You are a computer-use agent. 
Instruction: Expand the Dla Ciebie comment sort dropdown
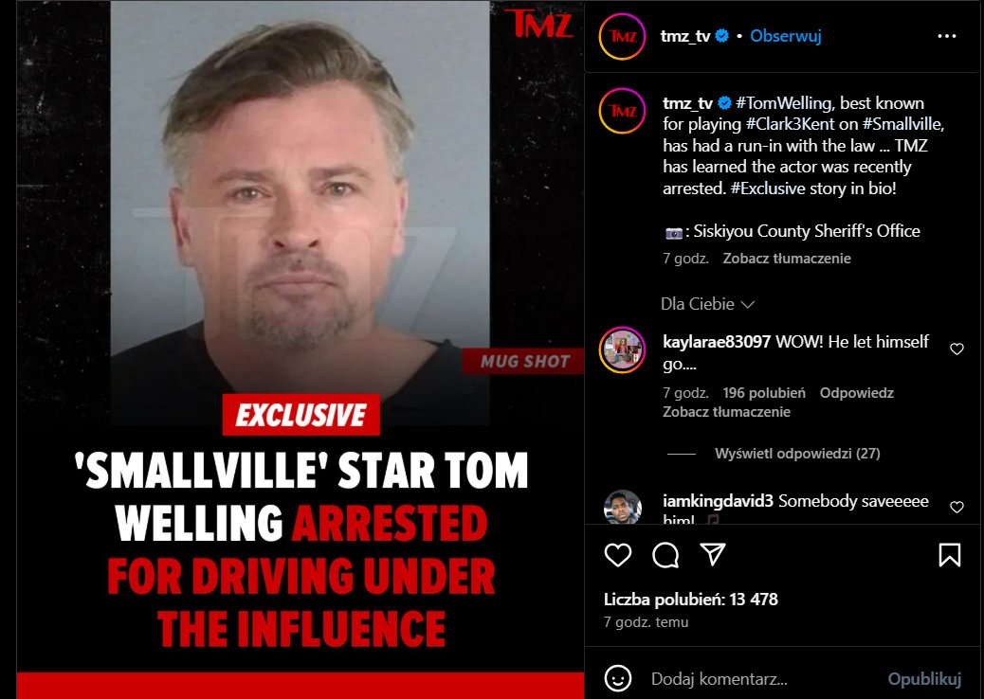pyautogui.click(x=707, y=304)
